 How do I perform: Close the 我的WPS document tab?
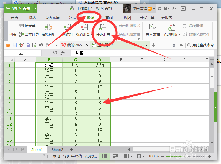pyautogui.click(x=87, y=45)
